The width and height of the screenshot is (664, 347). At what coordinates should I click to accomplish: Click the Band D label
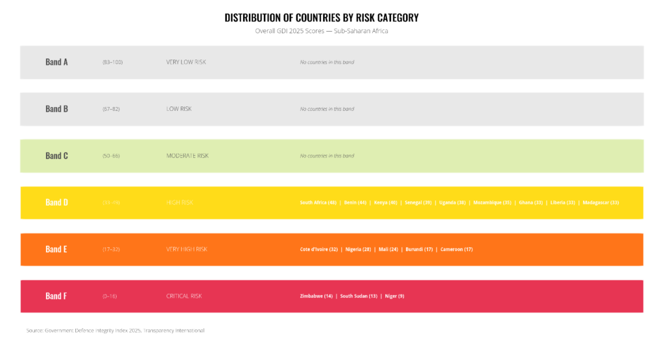coord(56,202)
